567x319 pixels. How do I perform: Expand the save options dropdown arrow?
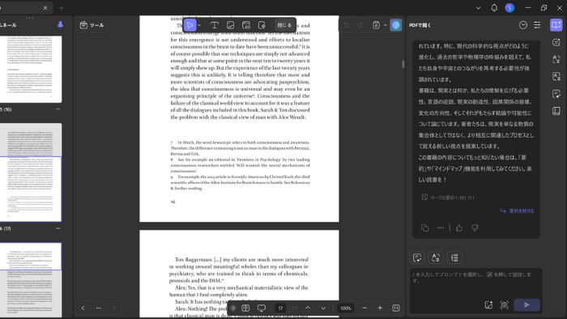(385, 25)
